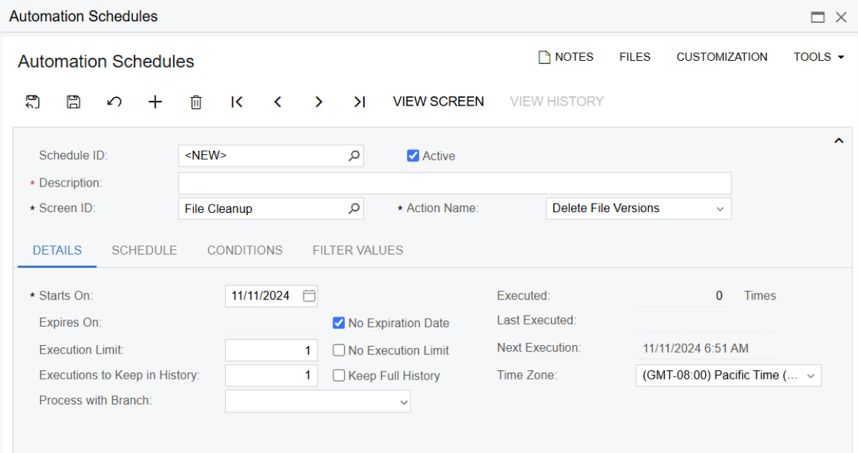The height and width of the screenshot is (453, 858).
Task: Click the Save disk icon
Action: pos(73,102)
